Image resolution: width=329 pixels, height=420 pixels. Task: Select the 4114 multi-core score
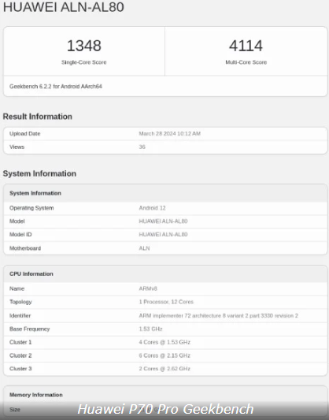pos(246,46)
